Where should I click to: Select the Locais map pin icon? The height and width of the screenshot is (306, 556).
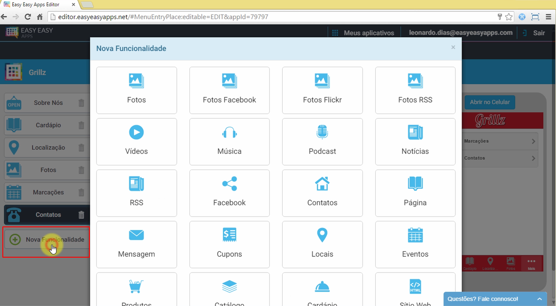(322, 235)
